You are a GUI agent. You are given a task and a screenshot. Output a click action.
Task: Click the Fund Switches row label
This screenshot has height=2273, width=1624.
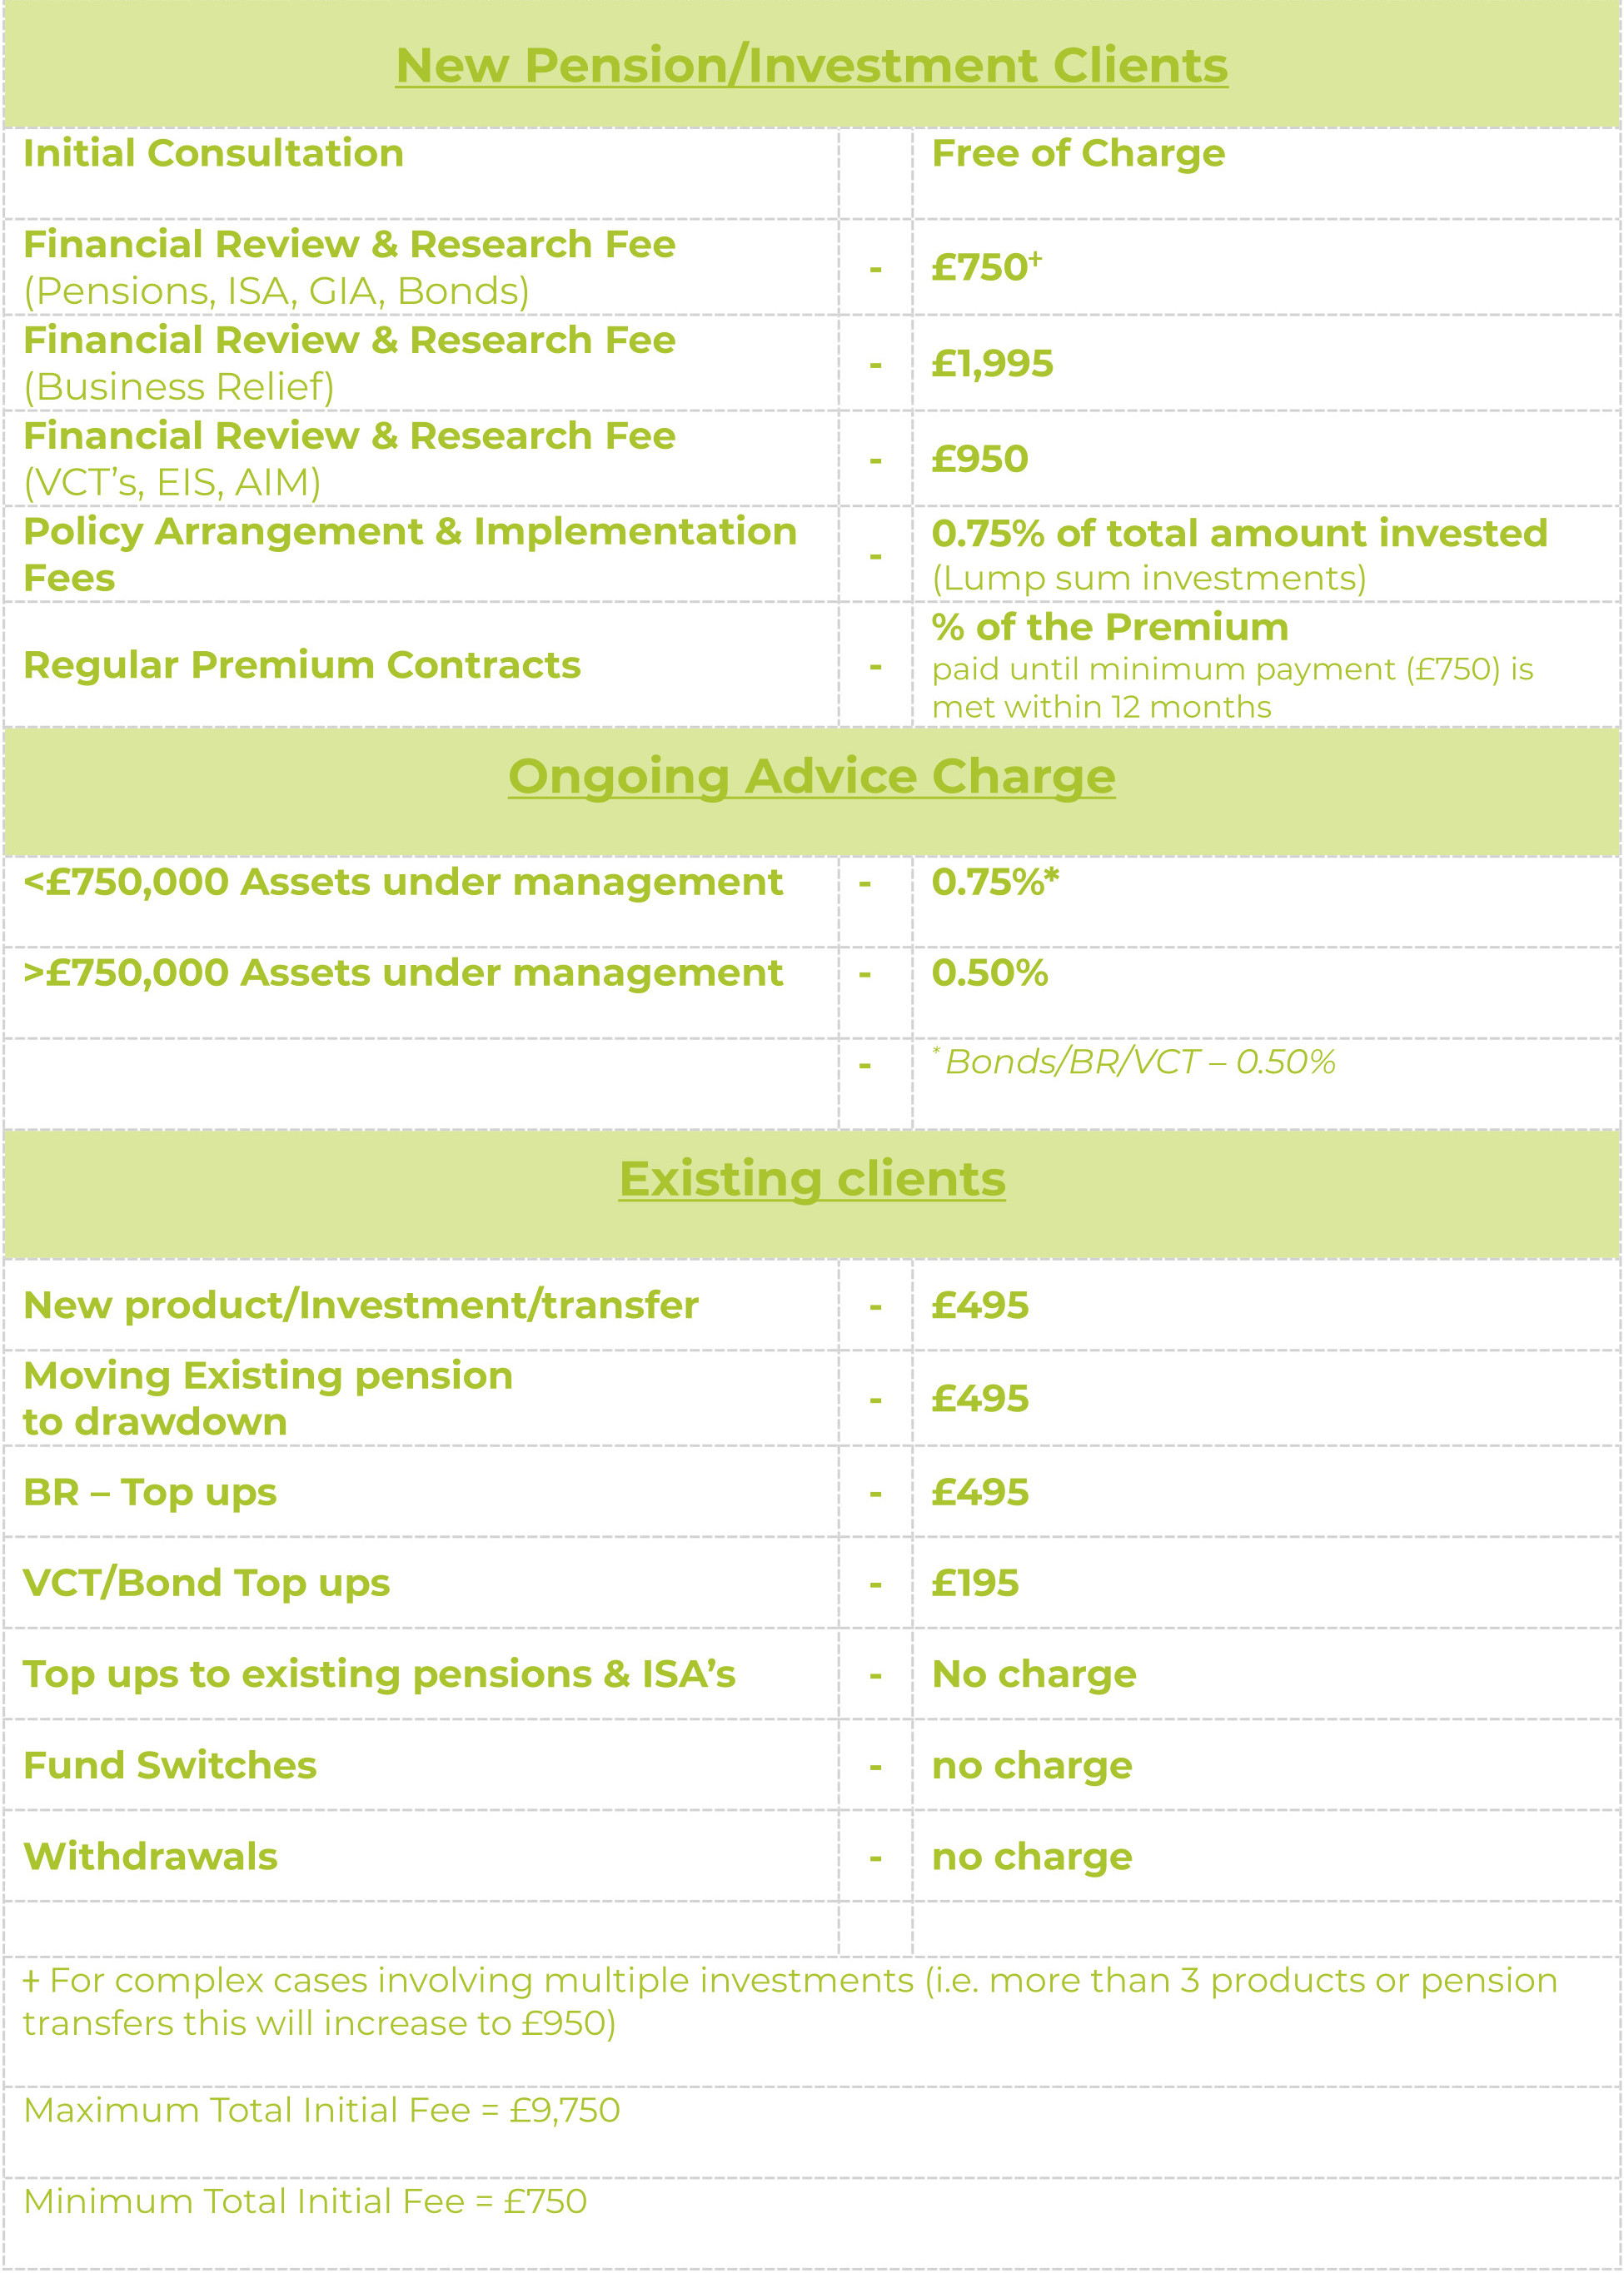tap(170, 1766)
